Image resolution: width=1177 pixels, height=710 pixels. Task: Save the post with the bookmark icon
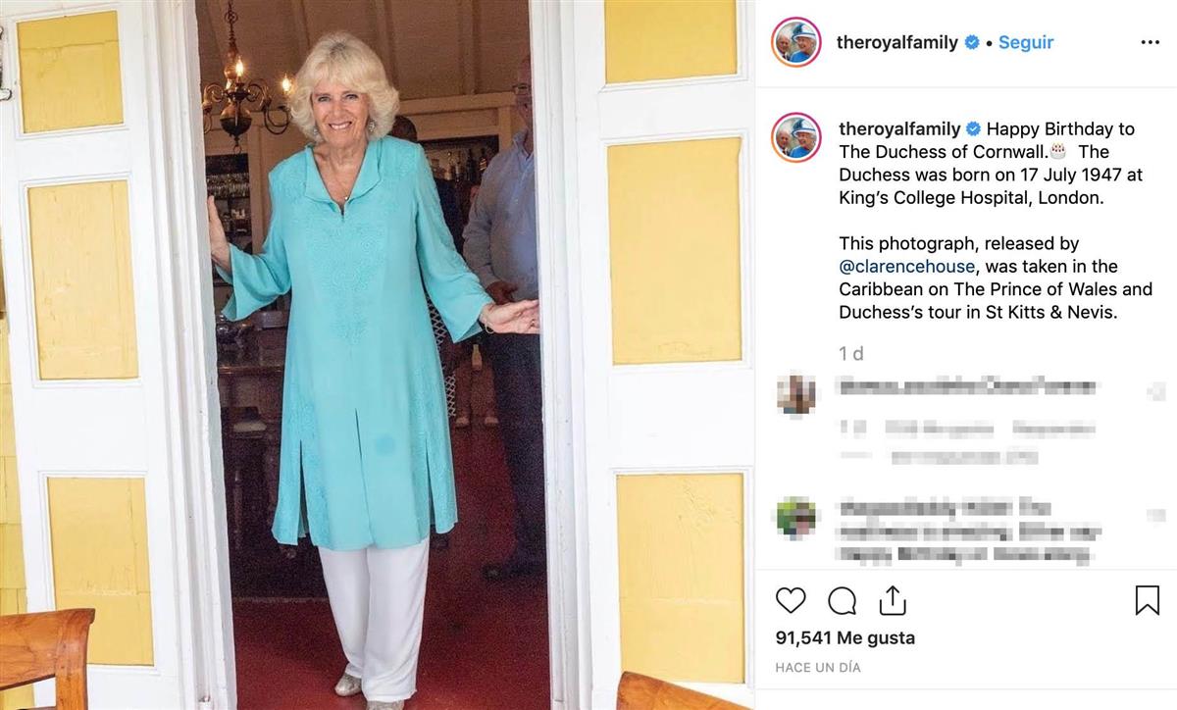[x=1147, y=600]
